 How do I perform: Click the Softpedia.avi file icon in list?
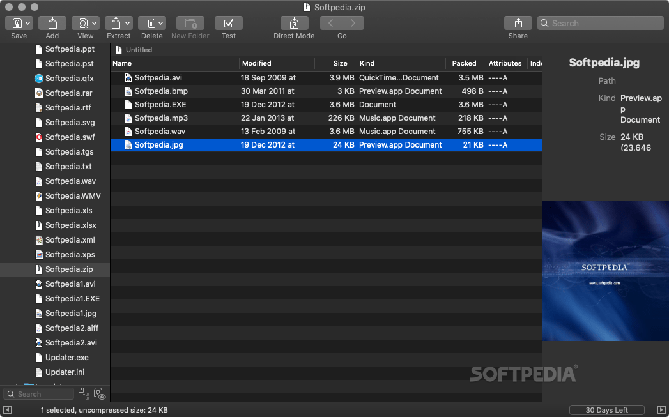coord(128,78)
